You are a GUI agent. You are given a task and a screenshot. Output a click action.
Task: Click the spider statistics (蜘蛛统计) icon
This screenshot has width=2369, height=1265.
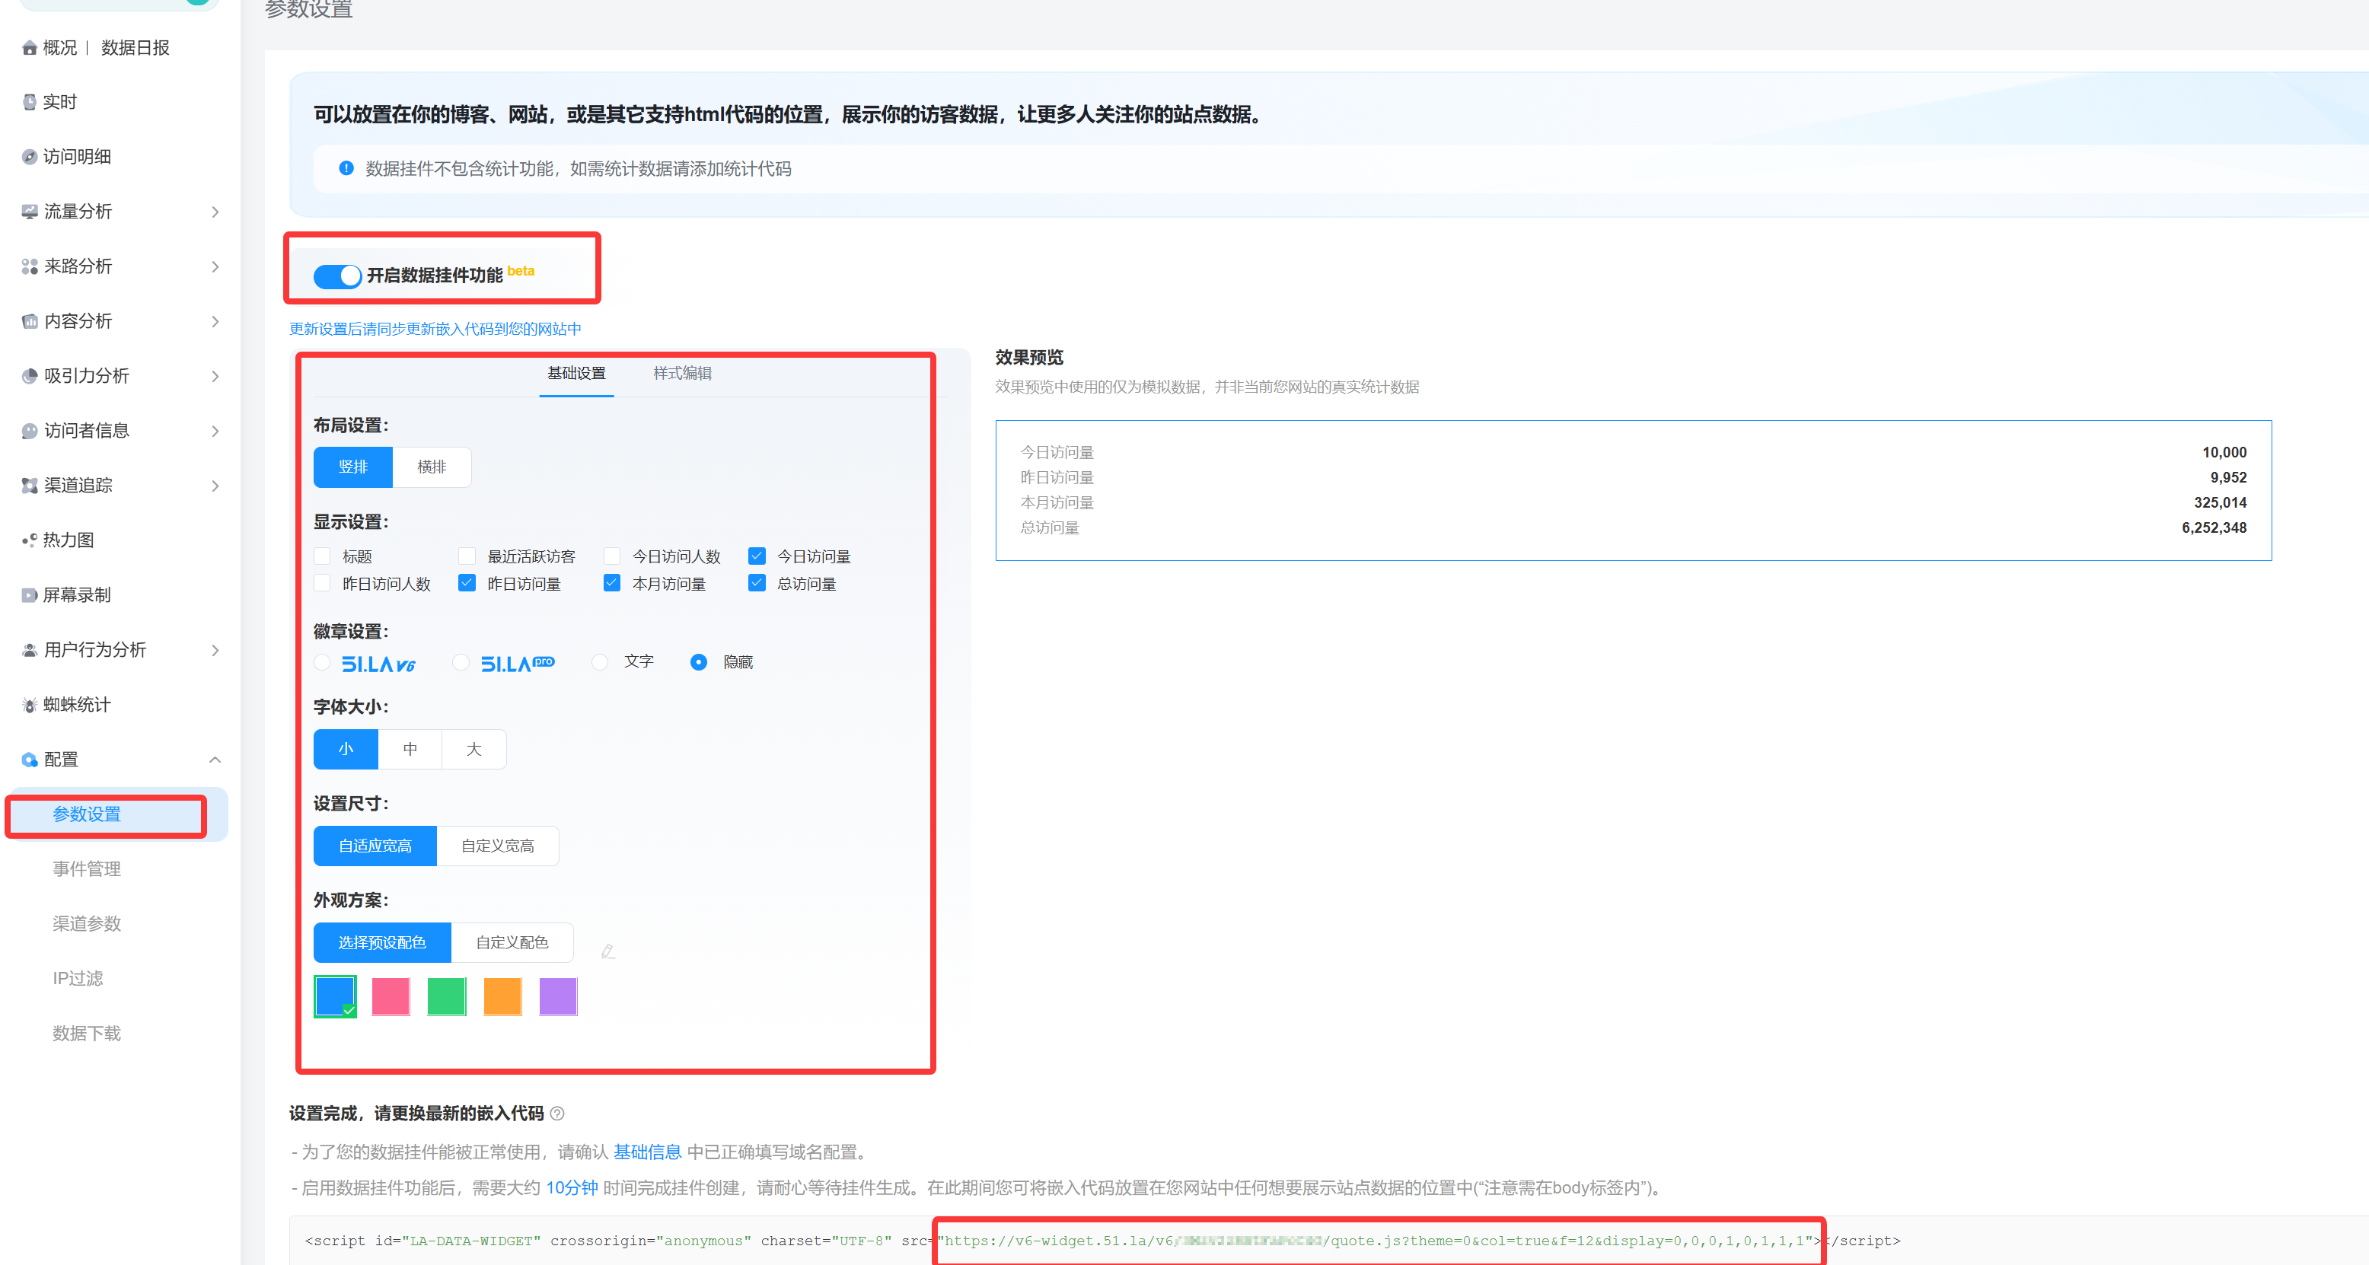(30, 705)
